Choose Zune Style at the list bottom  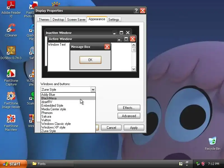(68, 131)
